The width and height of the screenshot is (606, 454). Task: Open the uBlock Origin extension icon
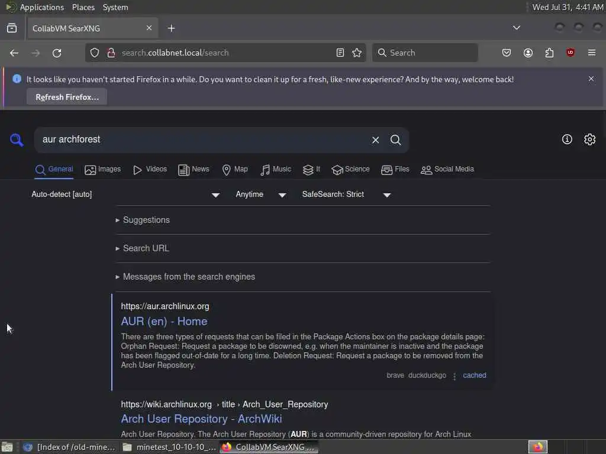tap(570, 53)
